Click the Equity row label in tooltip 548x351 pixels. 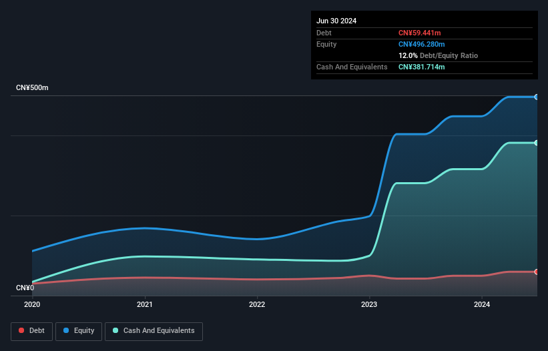click(326, 44)
